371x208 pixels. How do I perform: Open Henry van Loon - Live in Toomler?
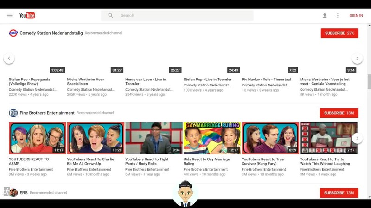coord(146,82)
